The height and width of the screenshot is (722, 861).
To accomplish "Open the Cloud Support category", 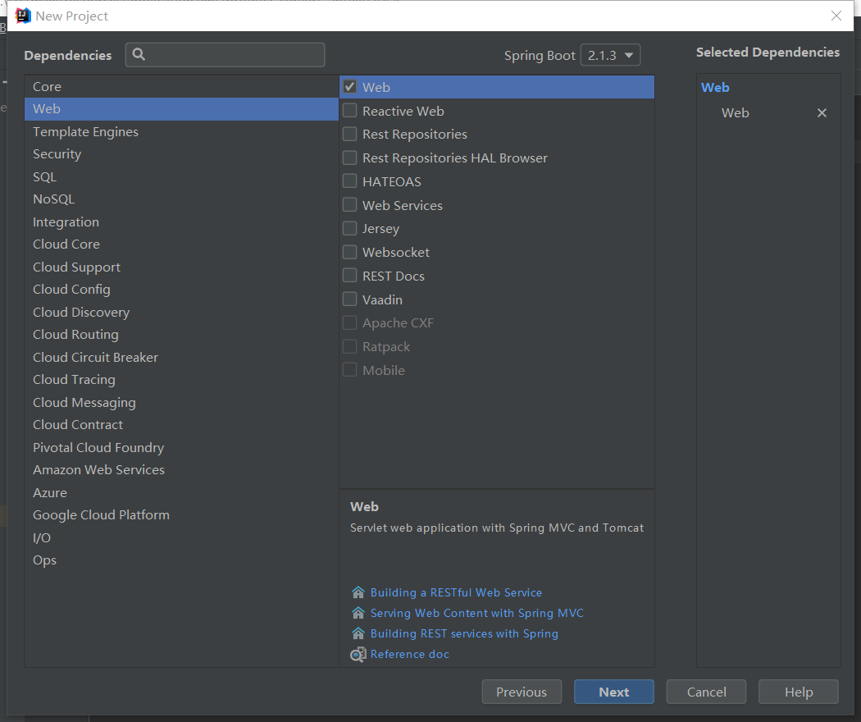I will pyautogui.click(x=181, y=267).
